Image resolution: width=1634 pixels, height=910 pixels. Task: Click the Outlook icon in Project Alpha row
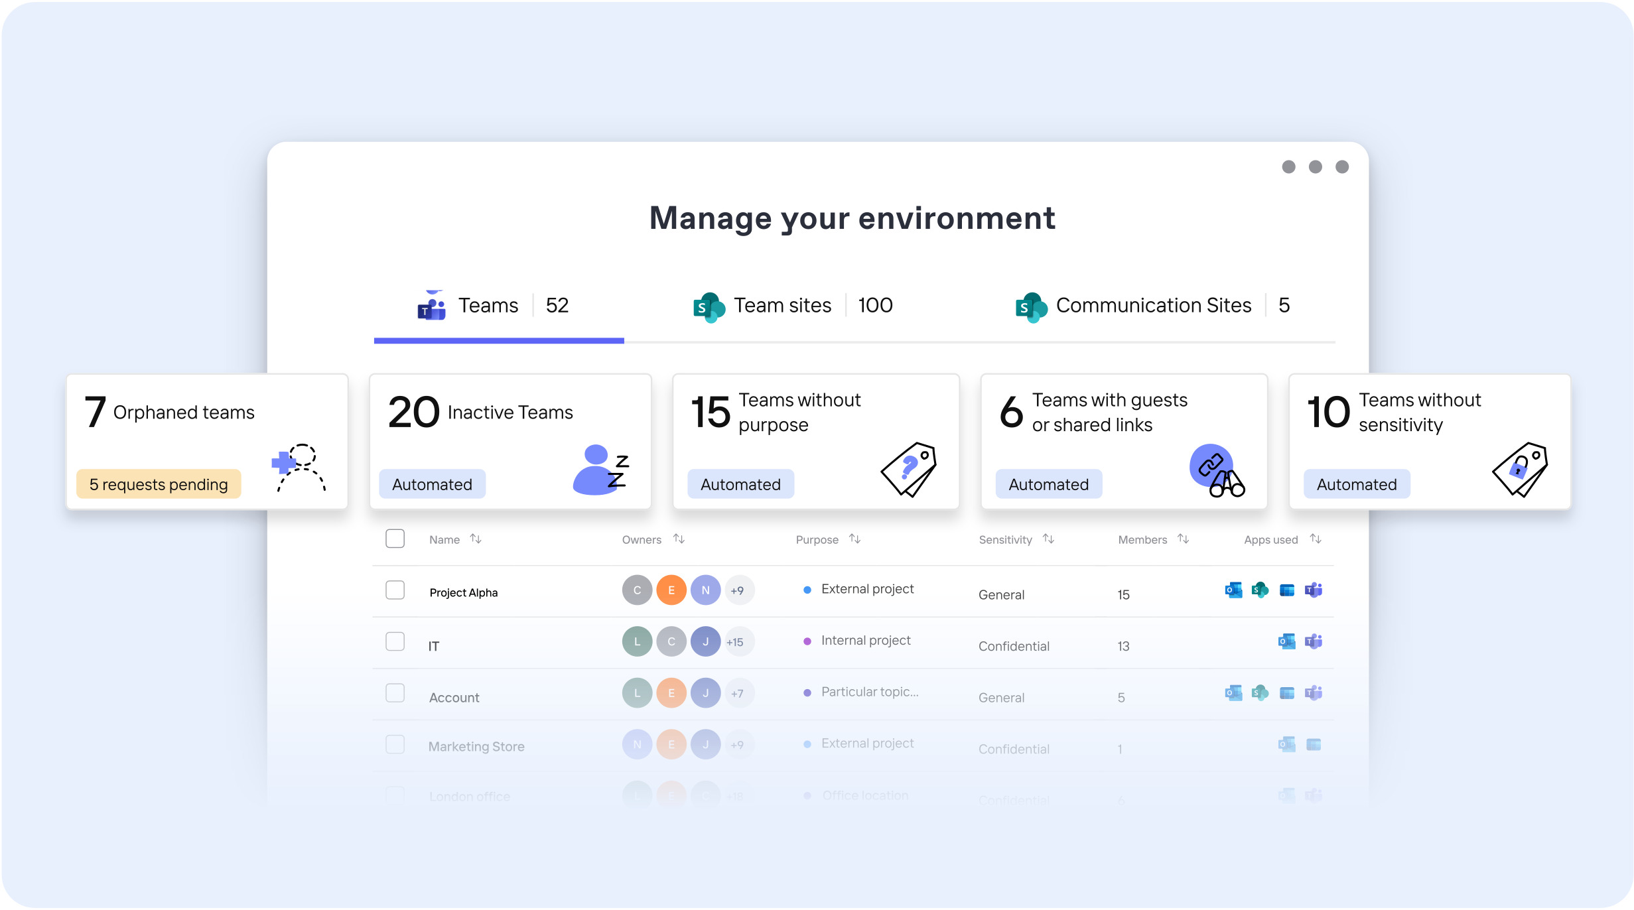click(1233, 590)
